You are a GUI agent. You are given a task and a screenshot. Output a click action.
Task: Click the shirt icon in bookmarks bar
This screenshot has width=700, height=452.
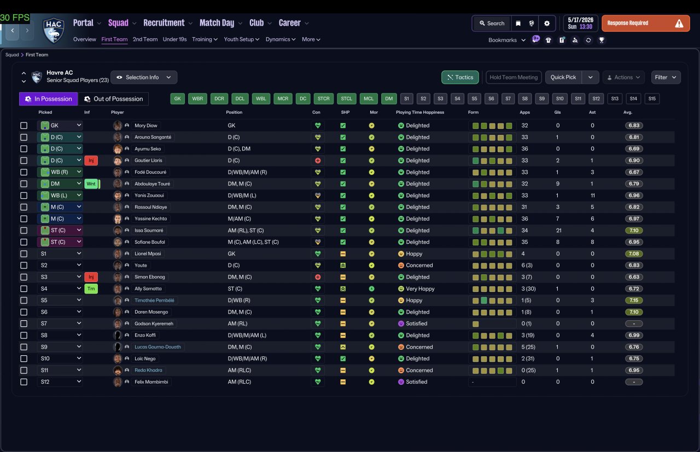(x=549, y=40)
